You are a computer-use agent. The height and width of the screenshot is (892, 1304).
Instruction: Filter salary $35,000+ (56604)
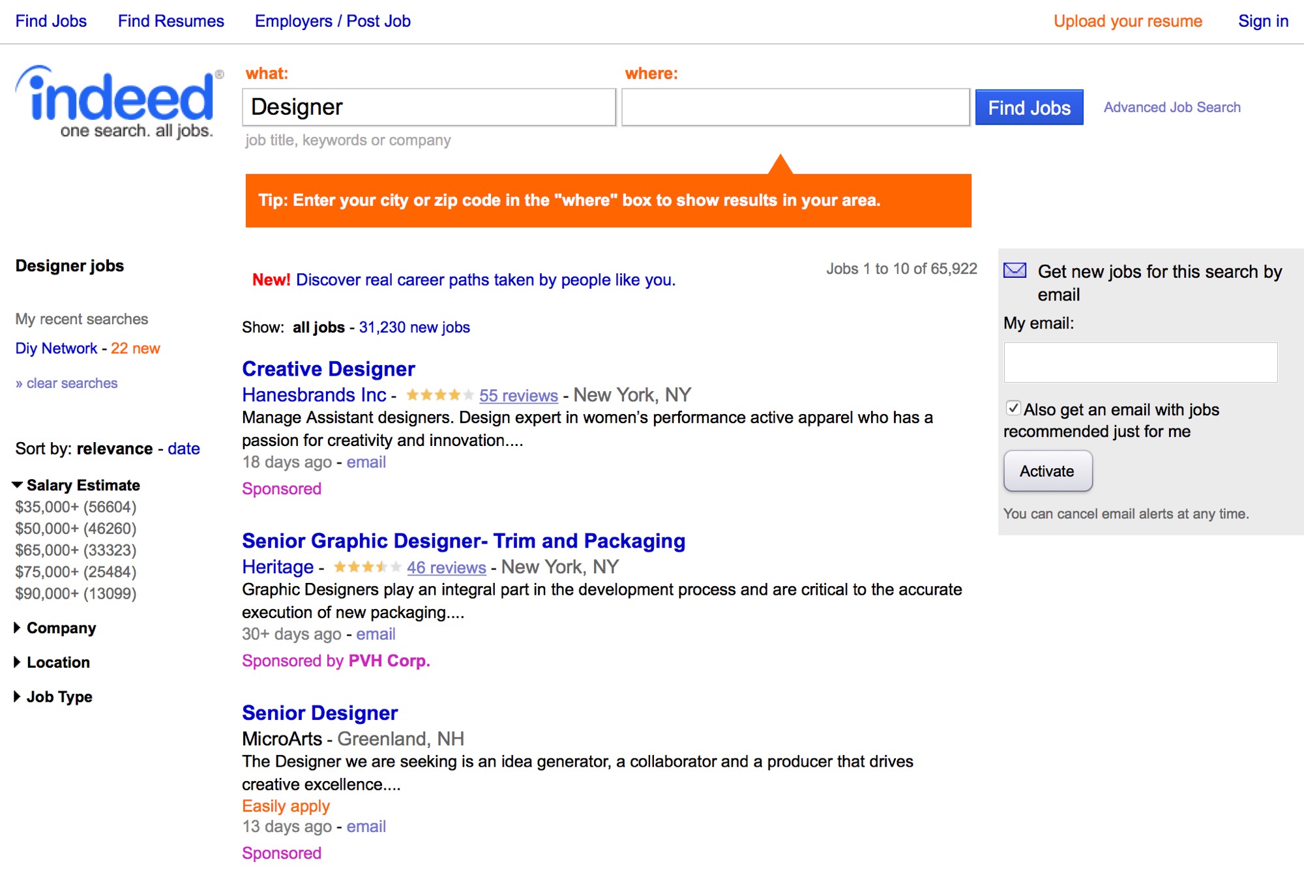pos(76,507)
